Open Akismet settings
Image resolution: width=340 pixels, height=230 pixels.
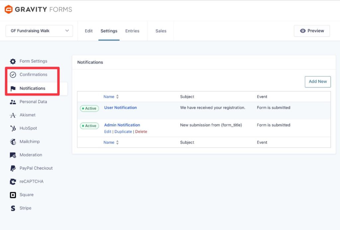click(x=28, y=115)
